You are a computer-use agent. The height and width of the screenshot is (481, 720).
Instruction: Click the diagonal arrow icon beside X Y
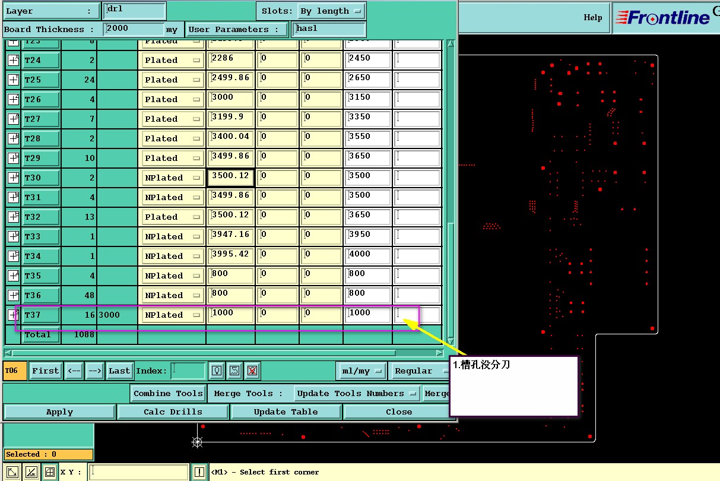click(11, 473)
